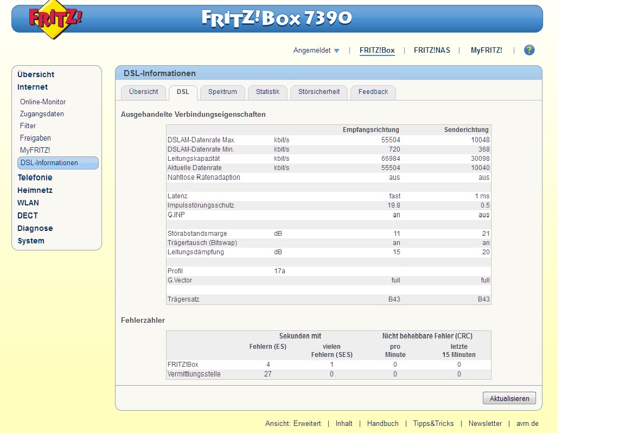Expand Heimnetz in the sidebar

coord(35,190)
